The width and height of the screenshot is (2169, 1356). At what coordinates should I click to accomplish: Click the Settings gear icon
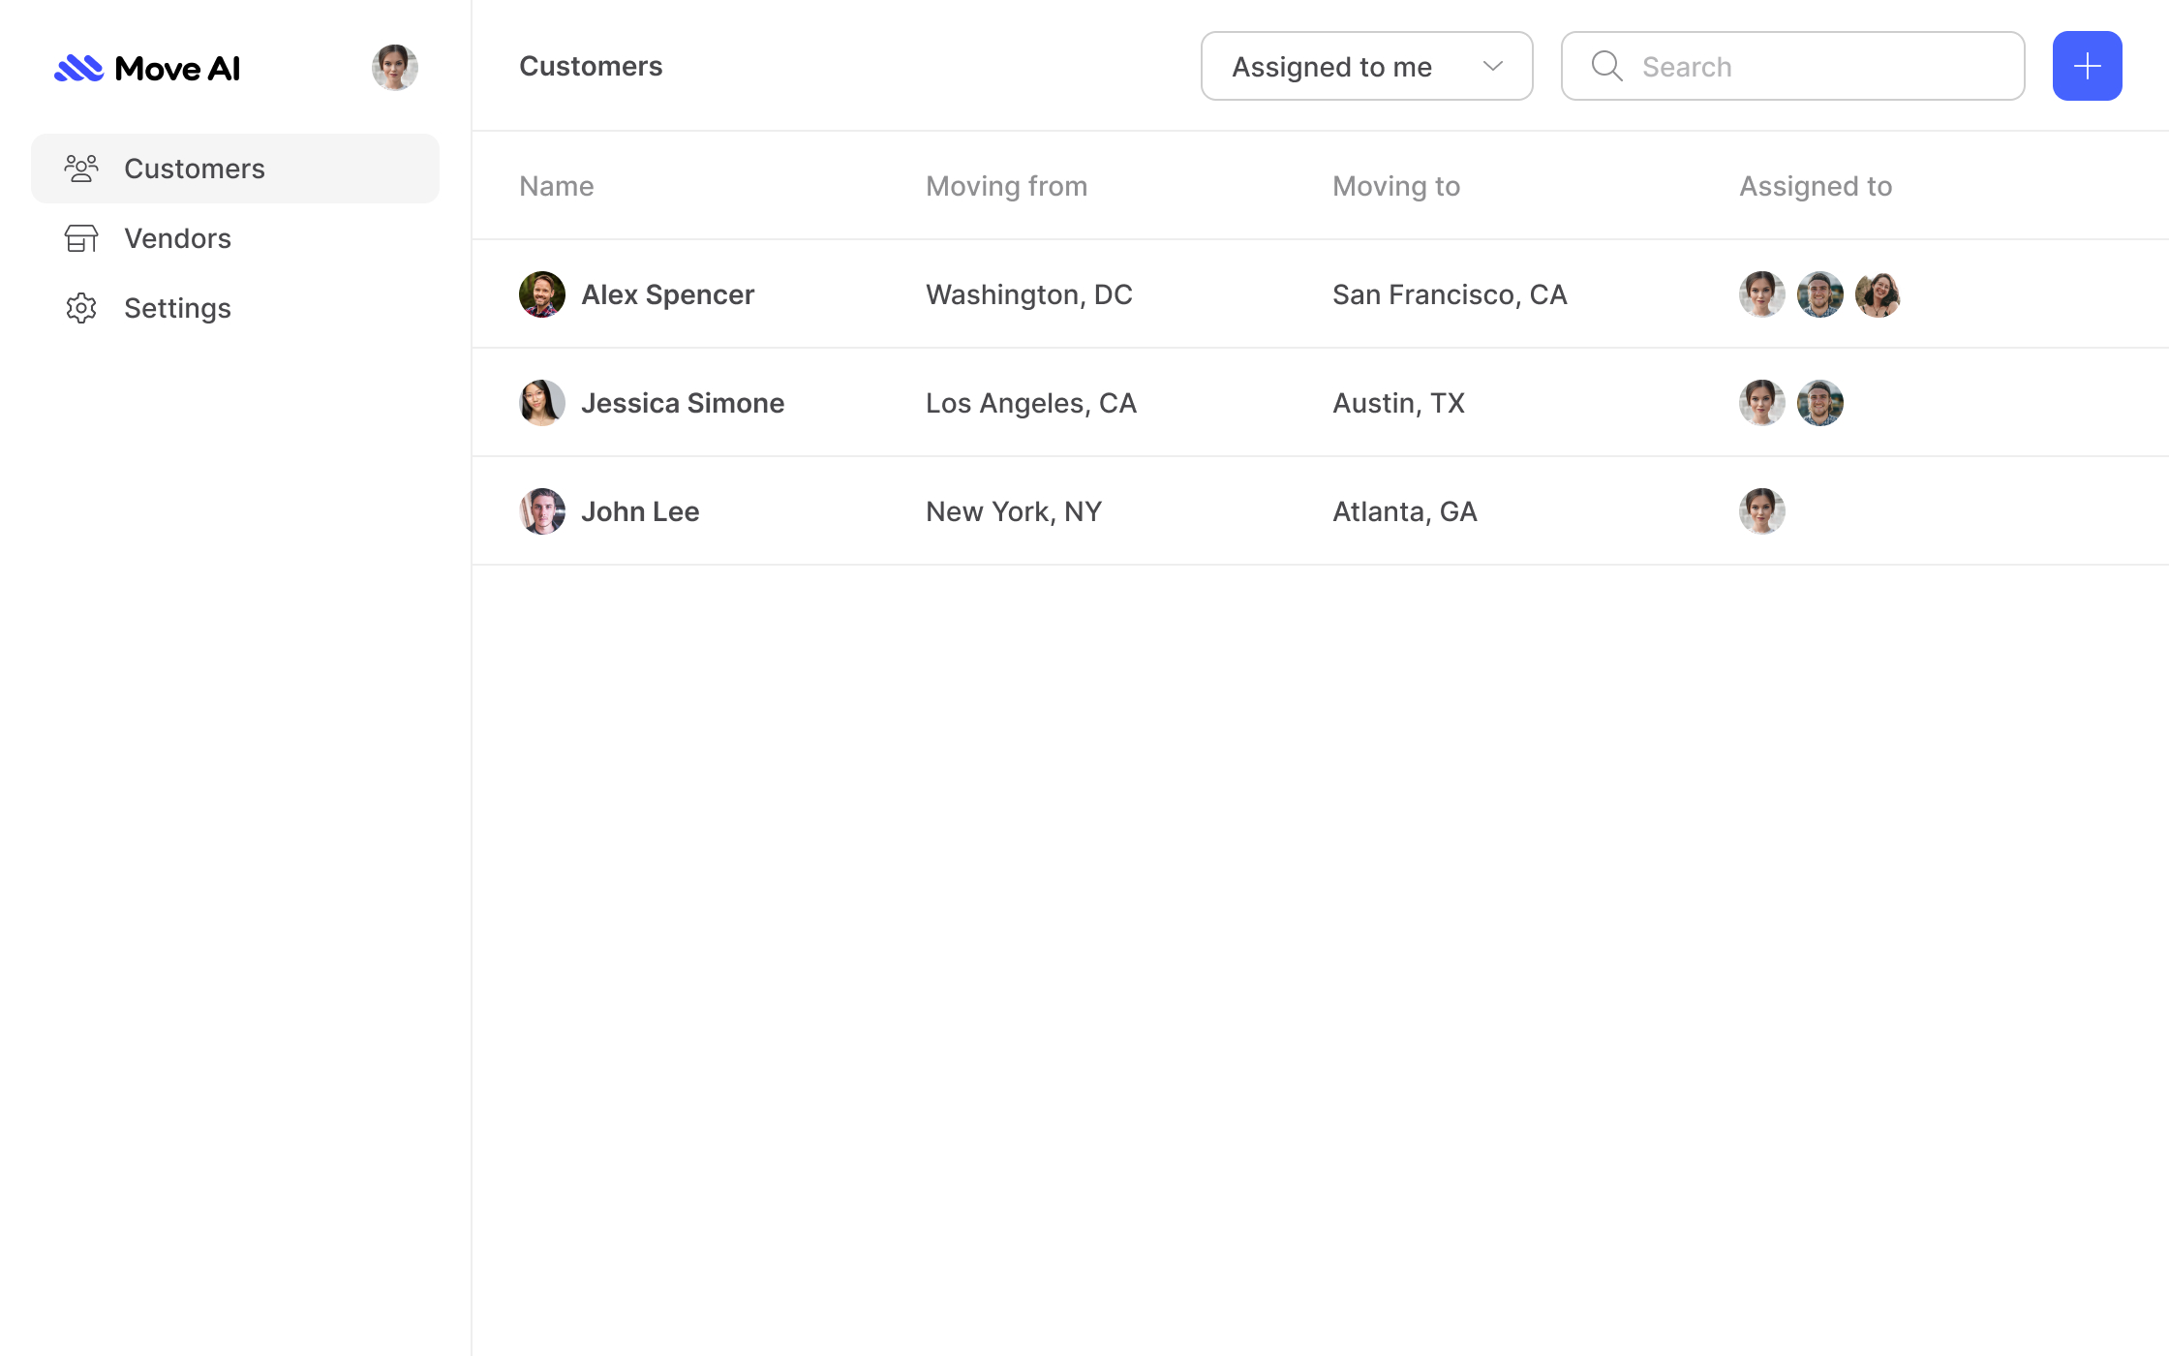pyautogui.click(x=81, y=308)
